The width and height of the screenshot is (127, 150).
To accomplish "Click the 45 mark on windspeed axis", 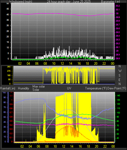I will tap(8, 9).
